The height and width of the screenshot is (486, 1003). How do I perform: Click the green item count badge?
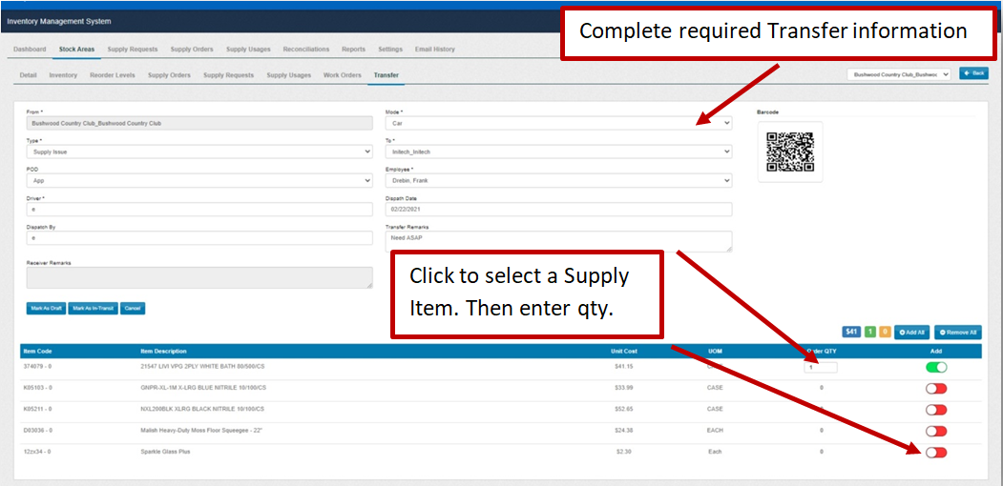pyautogui.click(x=870, y=332)
